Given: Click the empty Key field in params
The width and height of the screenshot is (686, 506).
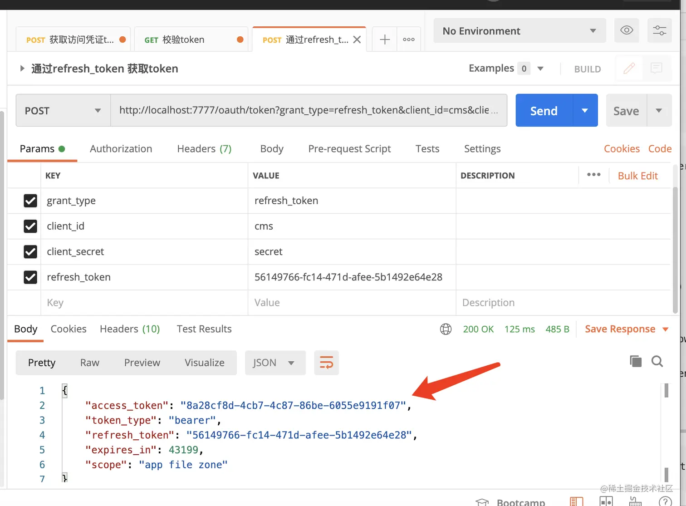Looking at the screenshot, I should tap(144, 303).
